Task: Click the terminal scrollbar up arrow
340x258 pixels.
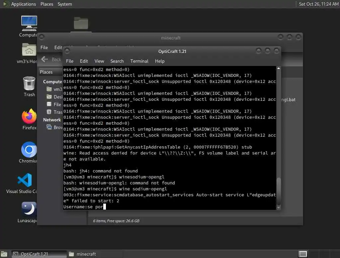Action: pyautogui.click(x=279, y=68)
